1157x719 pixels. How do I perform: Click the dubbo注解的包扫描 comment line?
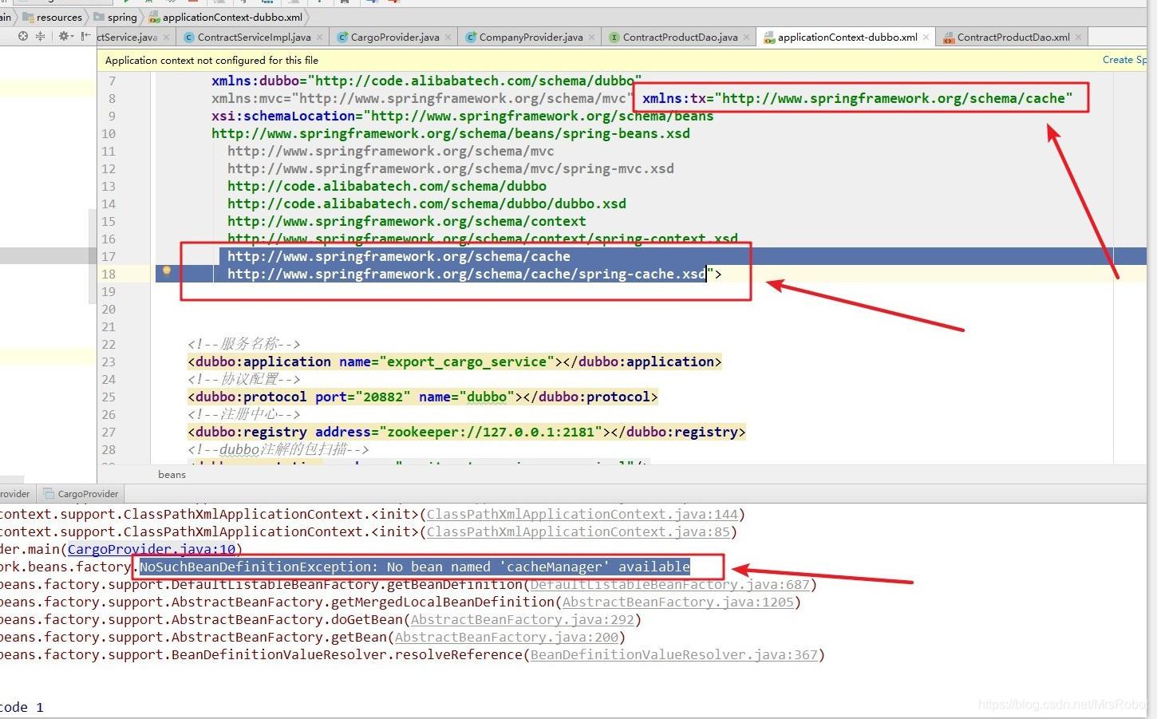tap(278, 450)
